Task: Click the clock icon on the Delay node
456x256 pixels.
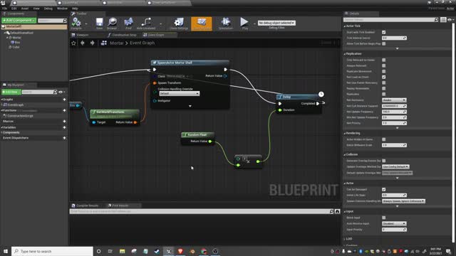Action: coord(321,94)
